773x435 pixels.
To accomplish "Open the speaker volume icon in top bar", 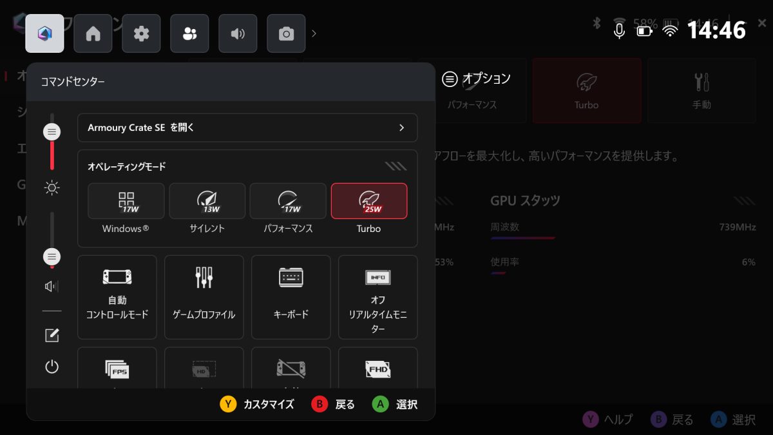I will click(x=238, y=34).
